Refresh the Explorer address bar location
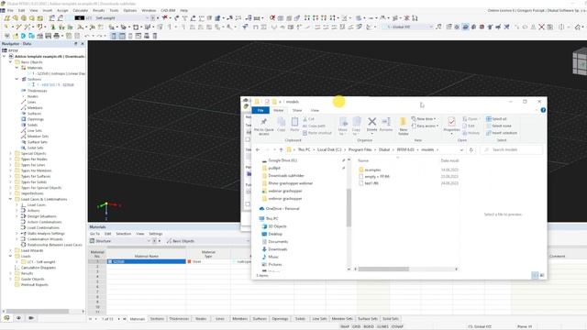Image resolution: width=587 pixels, height=330 pixels. (471, 149)
